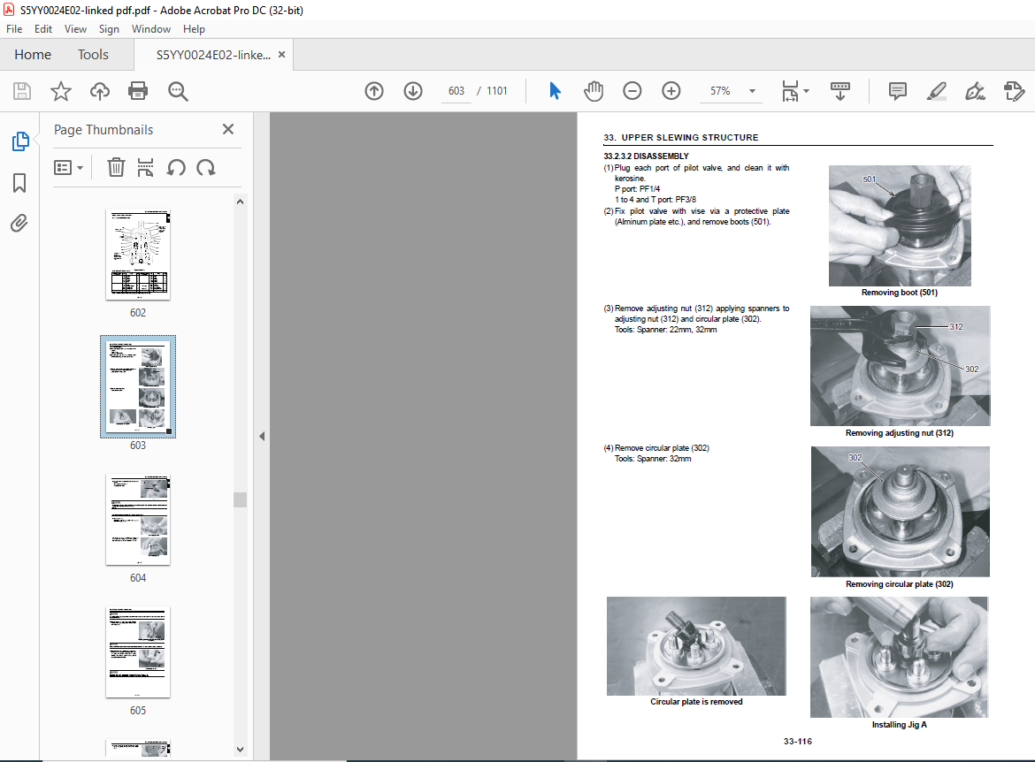Click the 'Removing circular plate (302)' caption
Image resolution: width=1035 pixels, height=762 pixels.
click(x=899, y=583)
